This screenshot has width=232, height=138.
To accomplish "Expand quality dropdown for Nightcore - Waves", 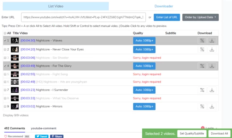I will pyautogui.click(x=144, y=41).
